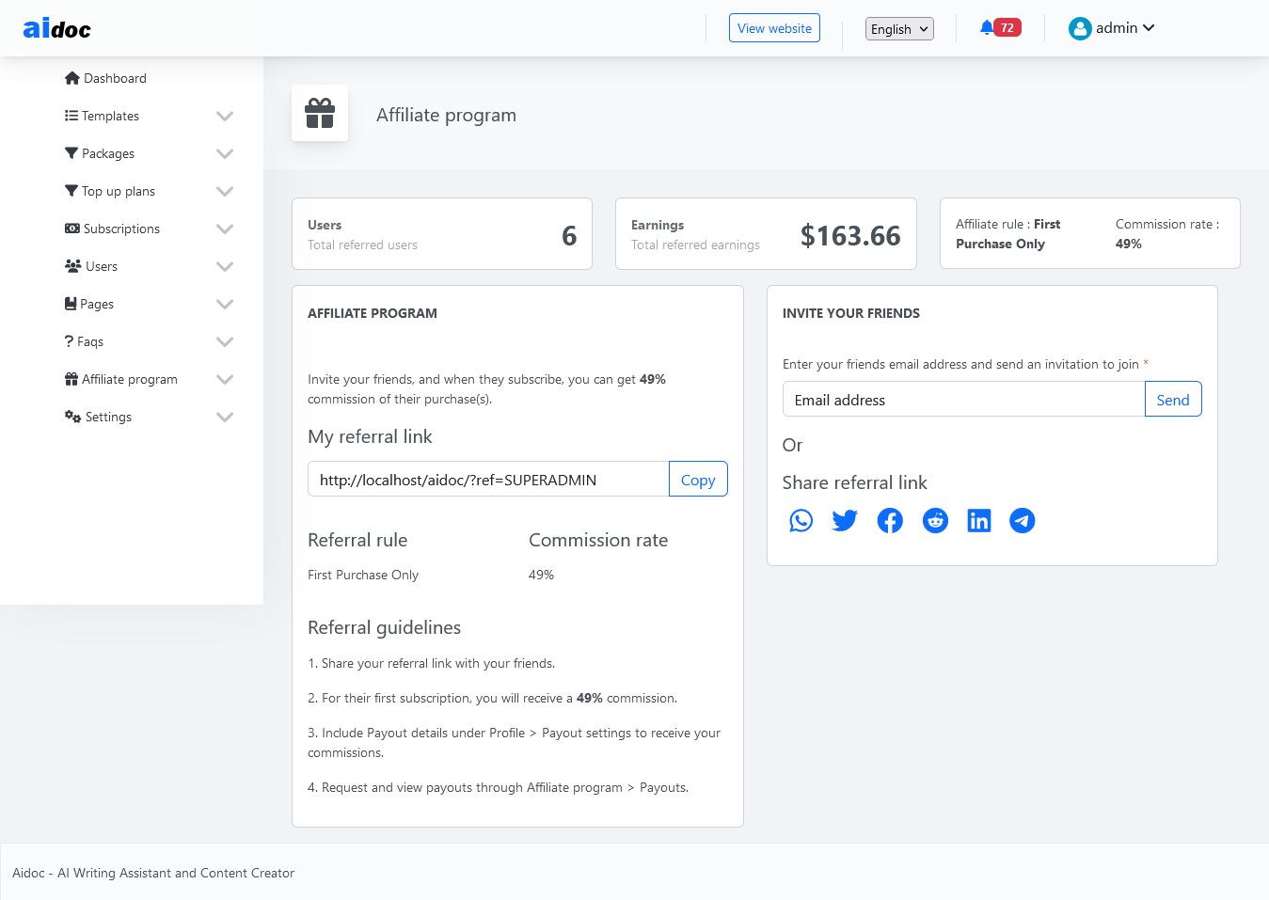This screenshot has width=1269, height=900.
Task: Click the Affiliate program page title
Action: click(x=446, y=115)
